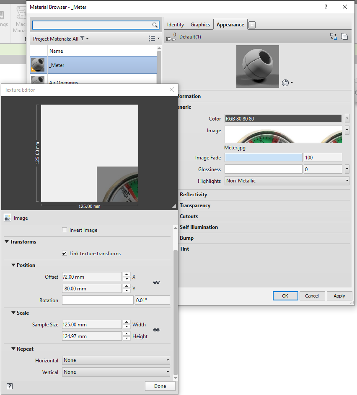
Task: Apply the material changes
Action: (x=339, y=296)
